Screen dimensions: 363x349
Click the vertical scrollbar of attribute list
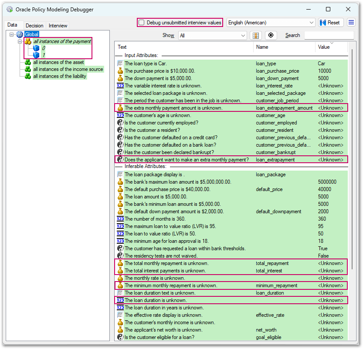point(352,159)
